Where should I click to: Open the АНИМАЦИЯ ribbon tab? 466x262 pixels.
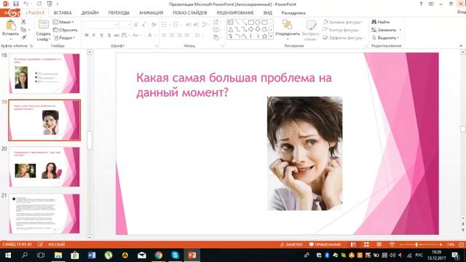pyautogui.click(x=151, y=13)
